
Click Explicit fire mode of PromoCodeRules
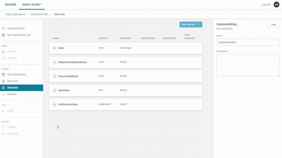tap(123, 76)
